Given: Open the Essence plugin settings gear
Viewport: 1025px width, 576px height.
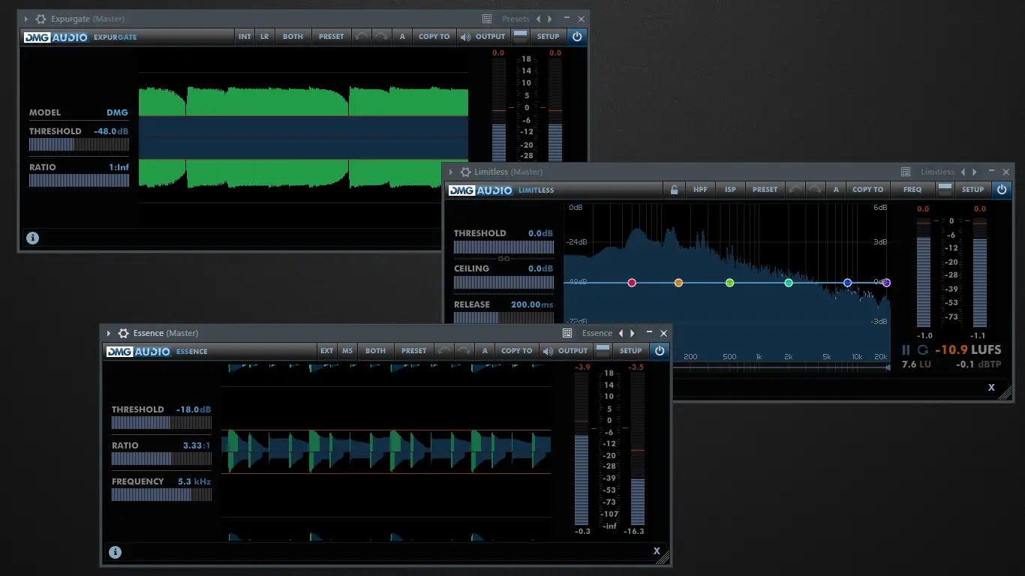Looking at the screenshot, I should point(123,333).
